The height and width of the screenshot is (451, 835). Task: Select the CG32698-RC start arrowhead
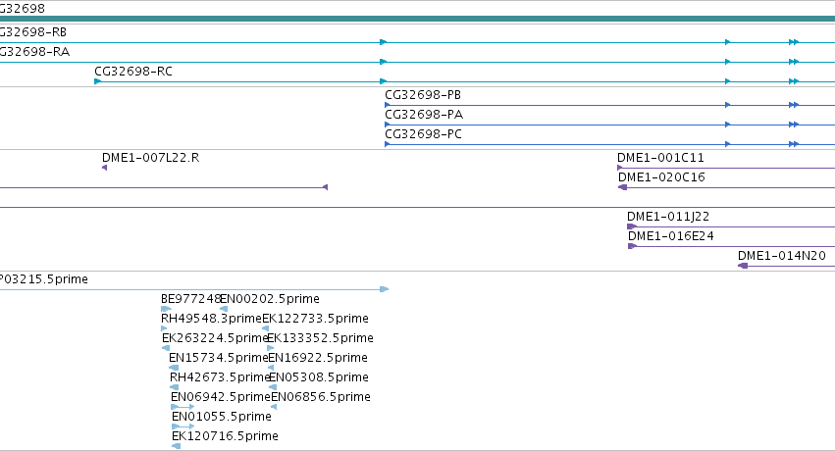pyautogui.click(x=97, y=81)
